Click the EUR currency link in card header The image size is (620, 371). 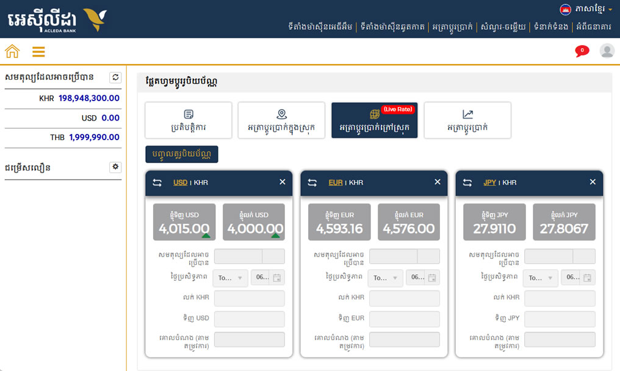click(335, 182)
